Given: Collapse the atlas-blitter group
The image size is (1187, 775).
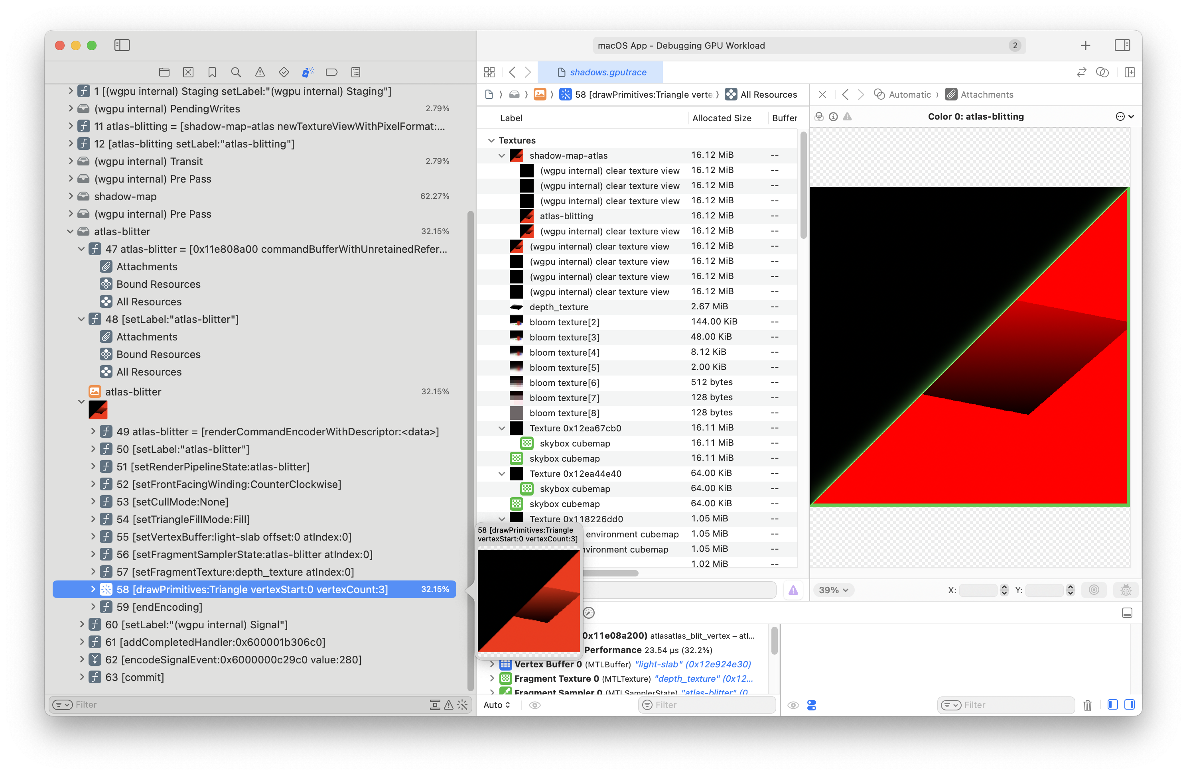Looking at the screenshot, I should [70, 232].
